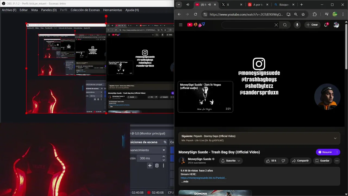Screen dimensions: 348x196
Task: Clear the YouTube search box with the X
Action: point(276,25)
